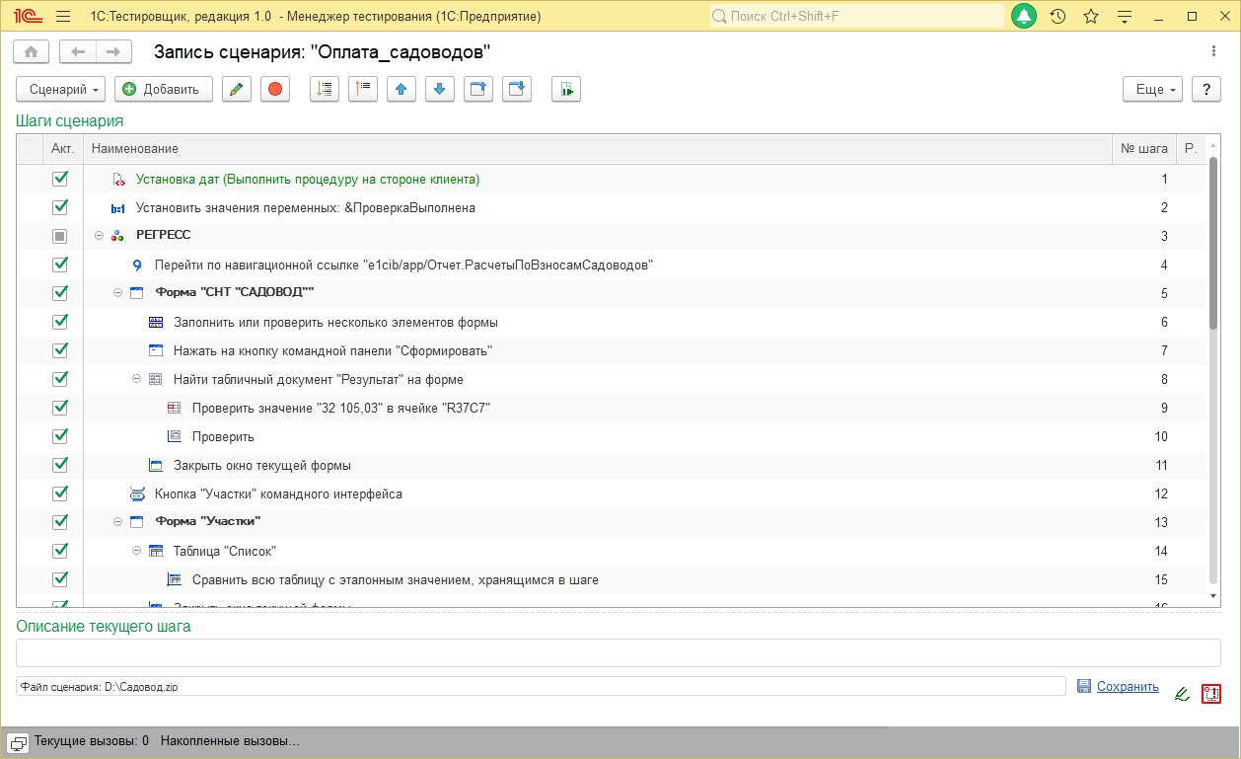The width and height of the screenshot is (1241, 759).
Task: Click the floppy disk icon beside Сохранить
Action: [x=1084, y=686]
